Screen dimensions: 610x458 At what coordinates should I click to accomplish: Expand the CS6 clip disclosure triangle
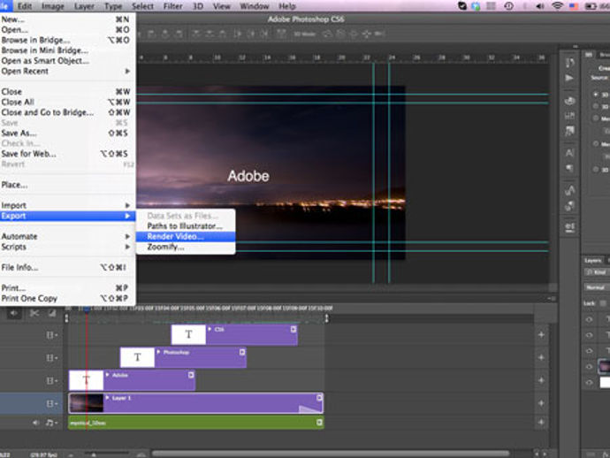click(210, 329)
